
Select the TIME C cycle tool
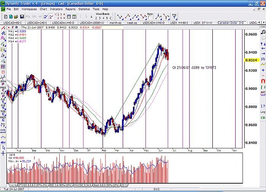(3, 113)
